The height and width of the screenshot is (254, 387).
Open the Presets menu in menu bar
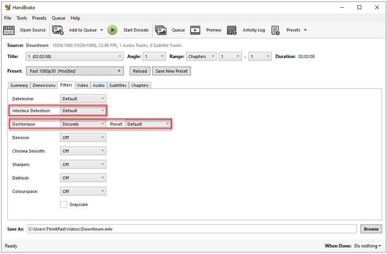click(x=39, y=18)
